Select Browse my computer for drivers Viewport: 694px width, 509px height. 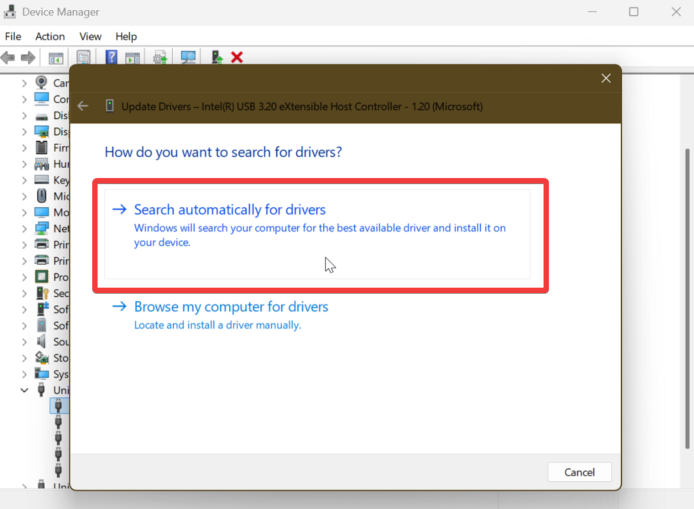(231, 307)
